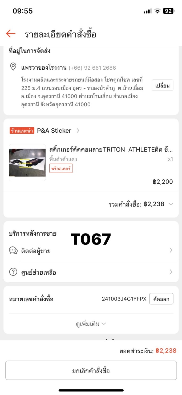The height and width of the screenshot is (395, 182).
Task: Open the ติดต่อผู้ขาย row arrow
Action: (171, 250)
